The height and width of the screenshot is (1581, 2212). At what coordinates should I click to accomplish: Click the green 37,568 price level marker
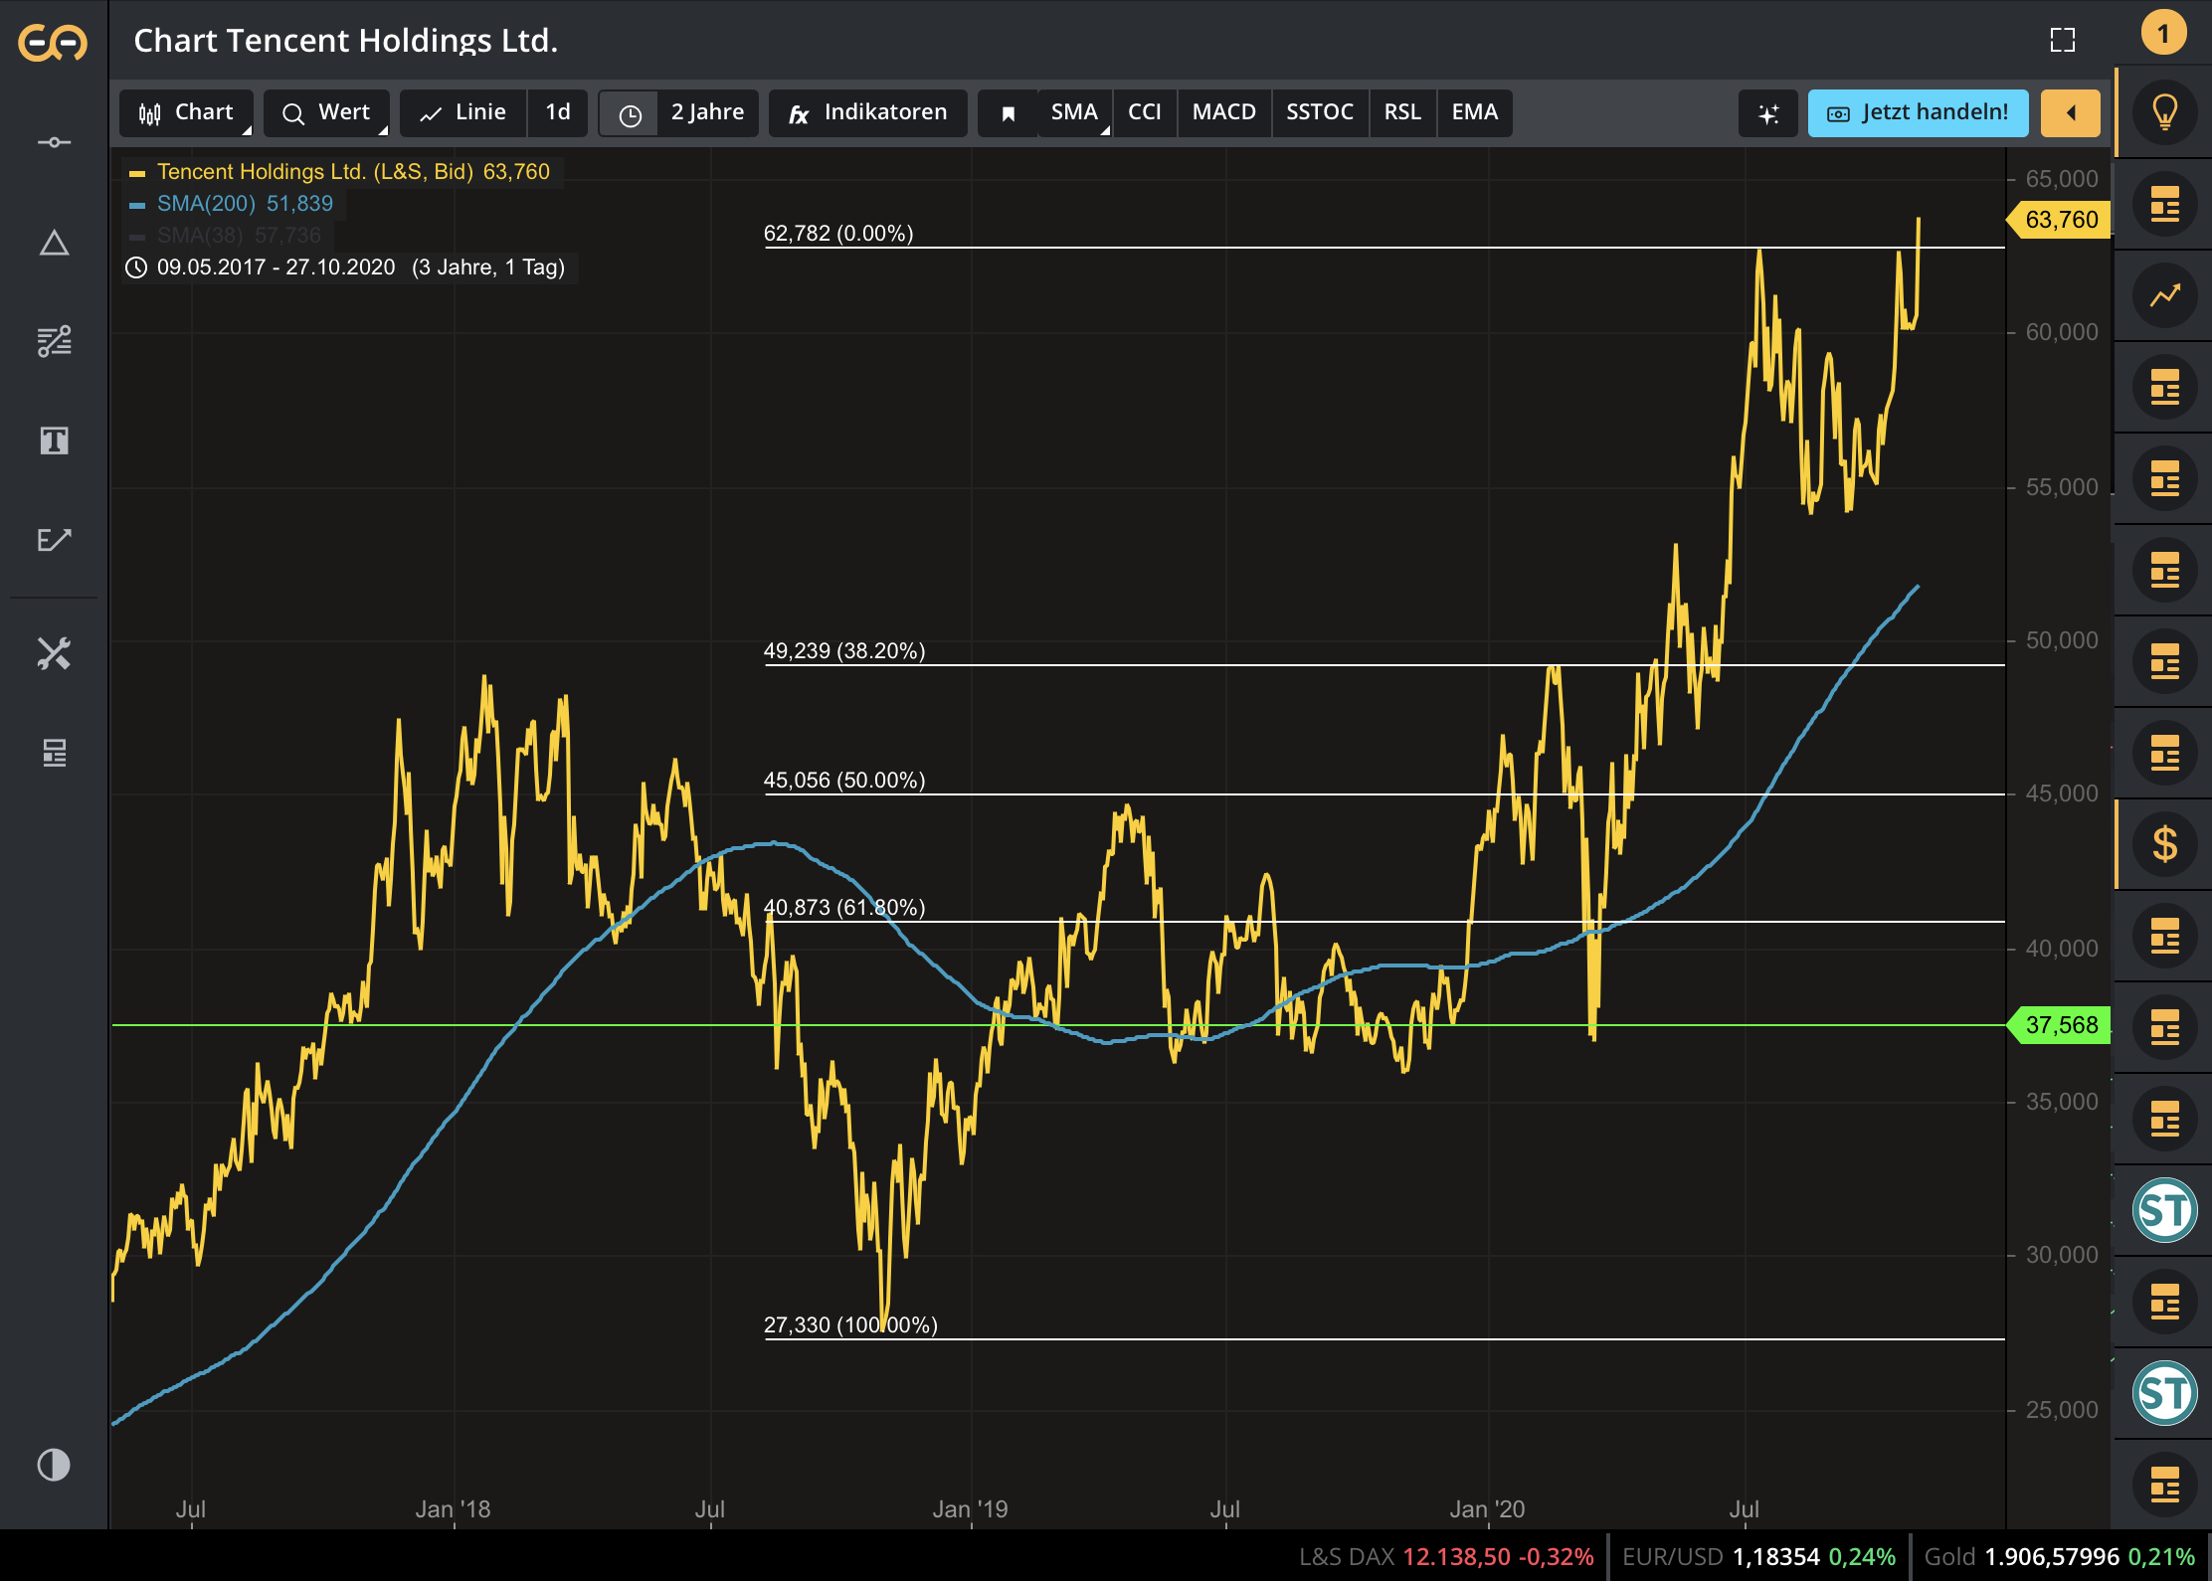click(2060, 1025)
